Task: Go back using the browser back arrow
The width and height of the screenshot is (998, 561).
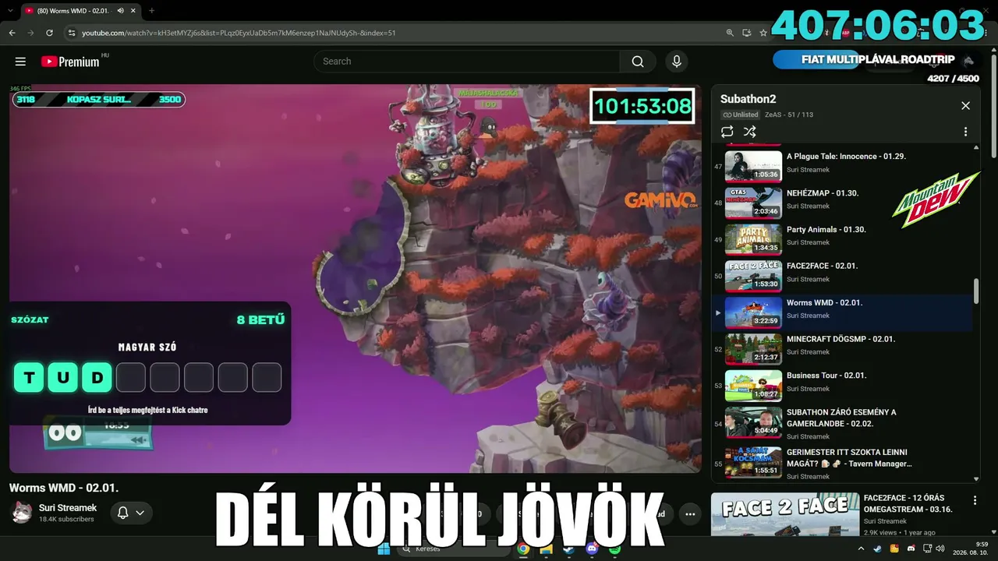Action: 12,33
